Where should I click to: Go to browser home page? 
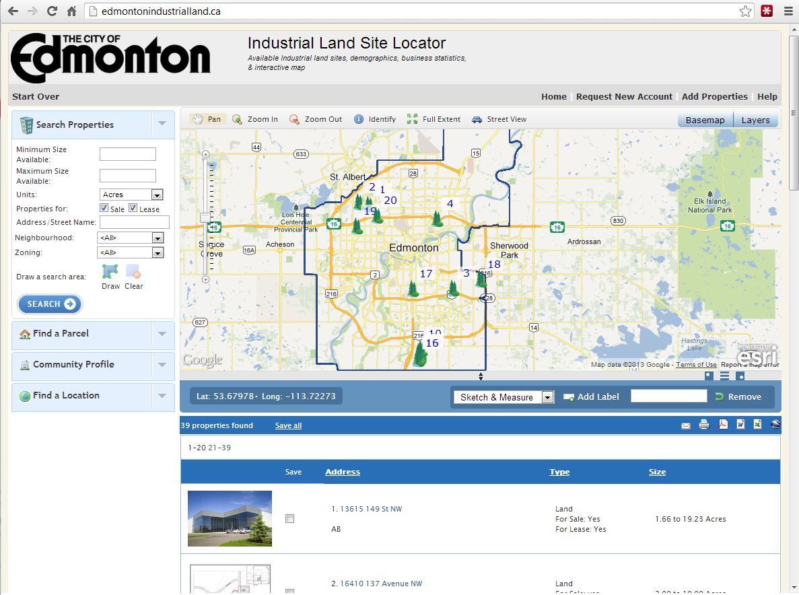[x=72, y=11]
